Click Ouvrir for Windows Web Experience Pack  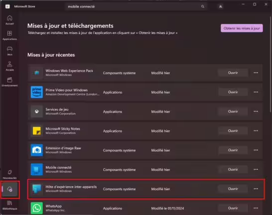pyautogui.click(x=233, y=73)
